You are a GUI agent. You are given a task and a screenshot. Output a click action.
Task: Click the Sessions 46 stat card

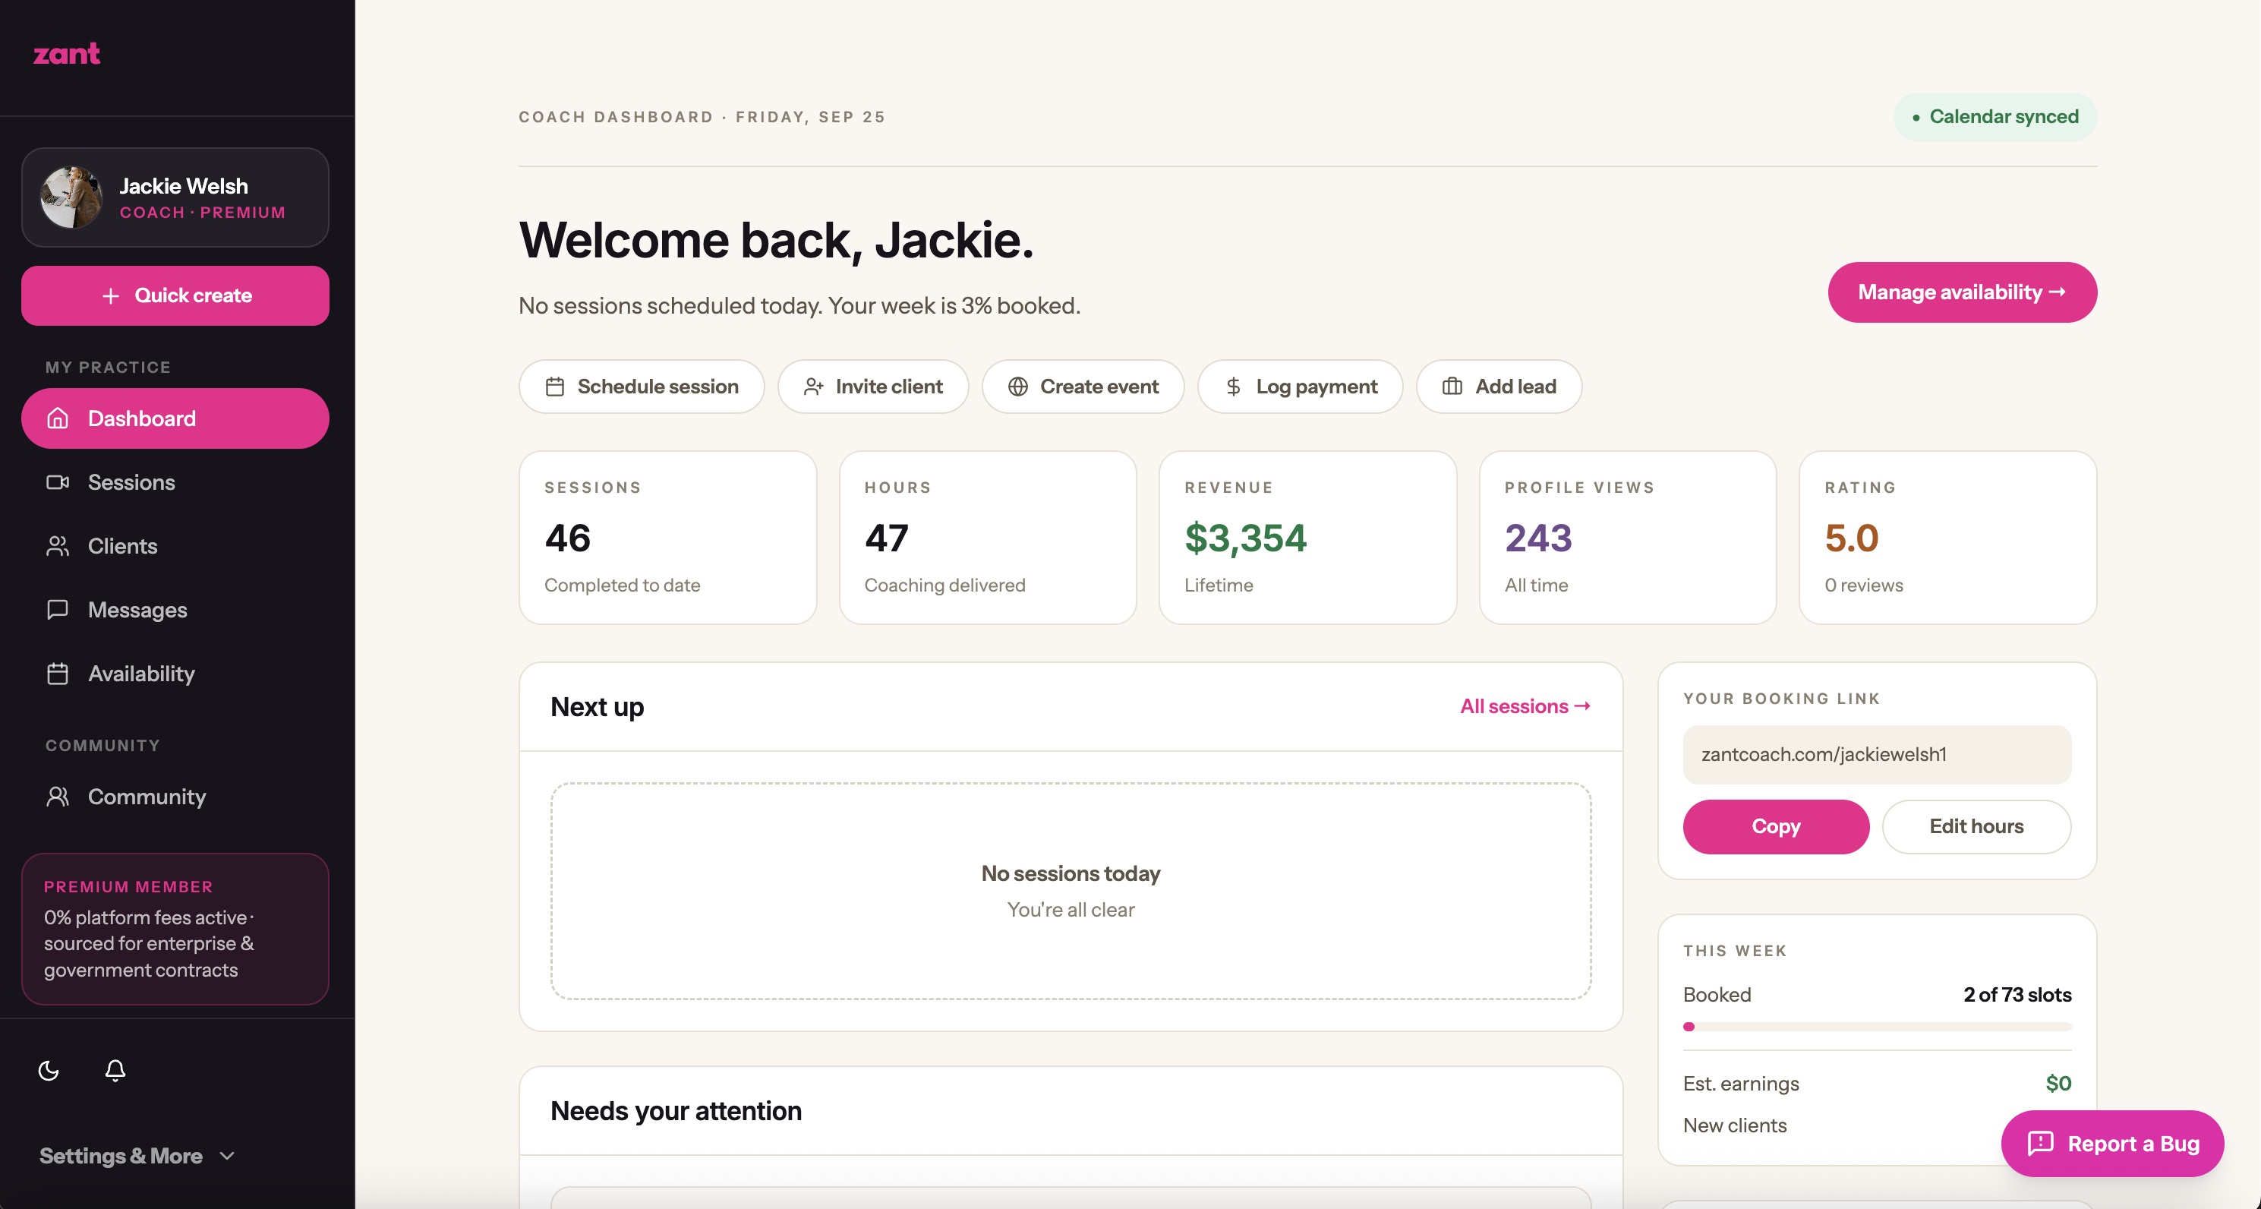tap(667, 538)
